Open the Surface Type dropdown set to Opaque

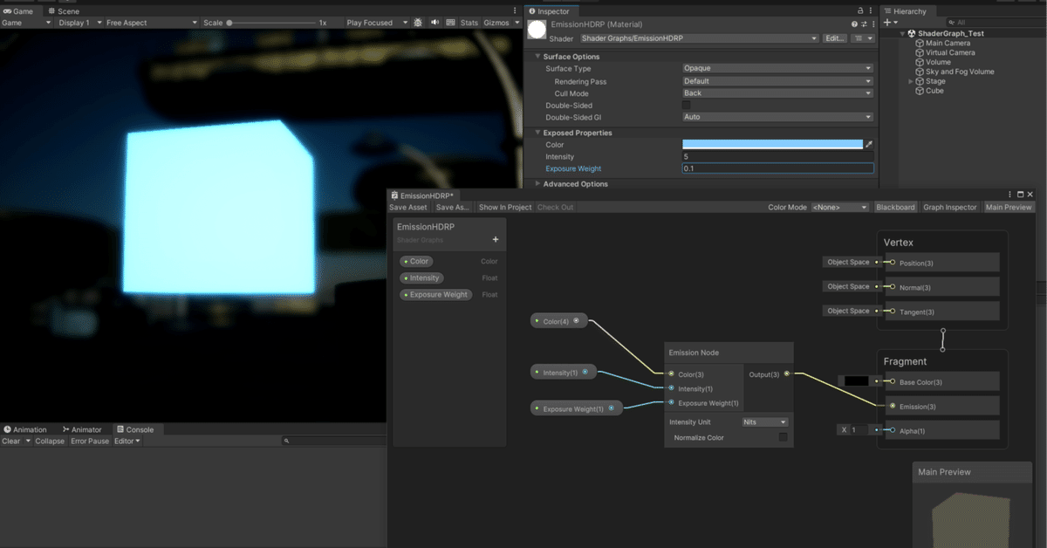(777, 68)
